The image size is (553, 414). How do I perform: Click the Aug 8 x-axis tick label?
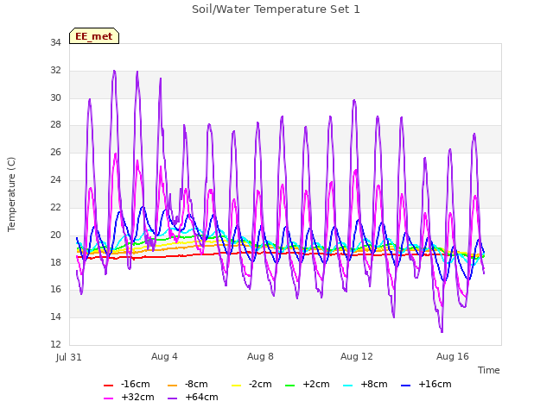pos(260,356)
